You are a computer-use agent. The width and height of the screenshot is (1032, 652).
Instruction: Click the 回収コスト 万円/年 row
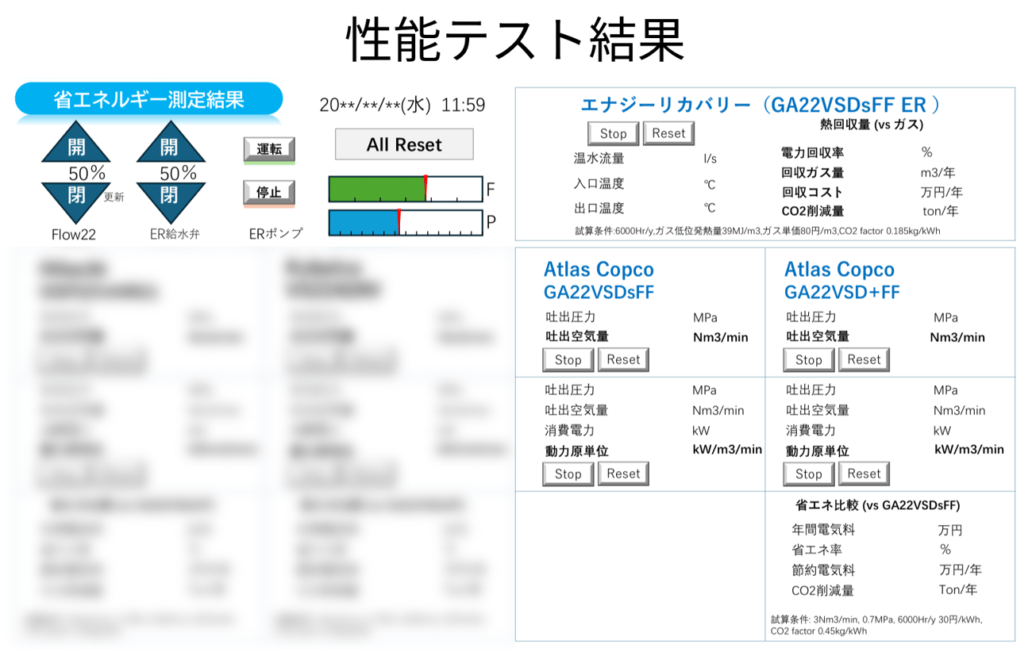point(872,192)
